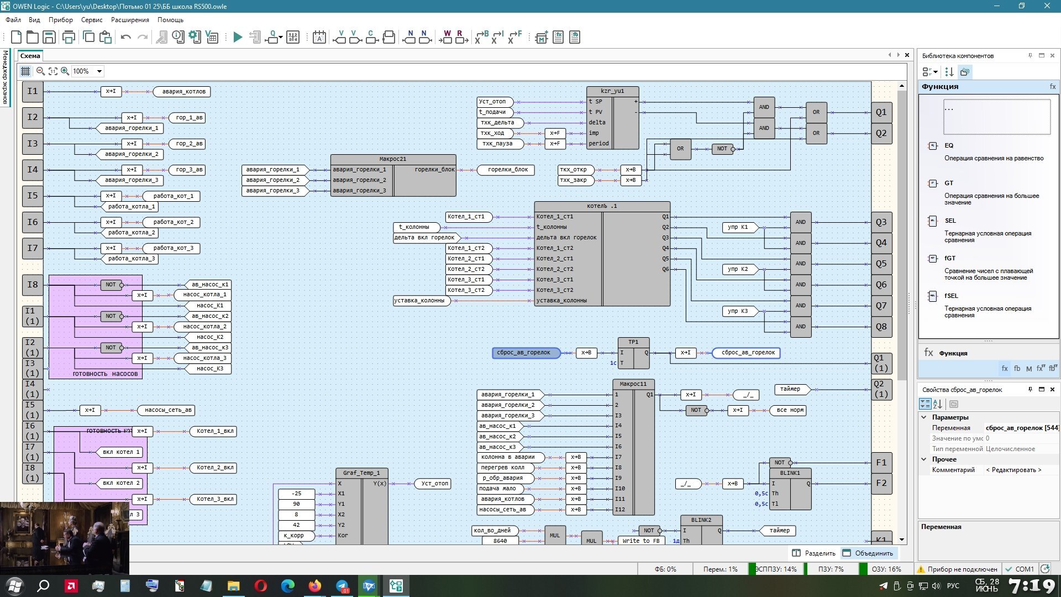Screen dimensions: 1061x597
Task: Toggle group-by-folders in component library
Action: coord(964,72)
